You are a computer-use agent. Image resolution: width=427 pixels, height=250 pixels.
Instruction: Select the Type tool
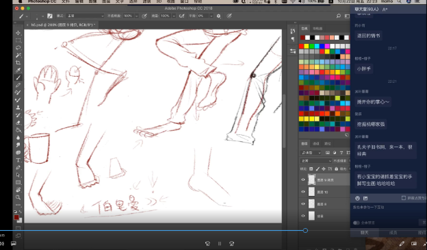[18, 160]
